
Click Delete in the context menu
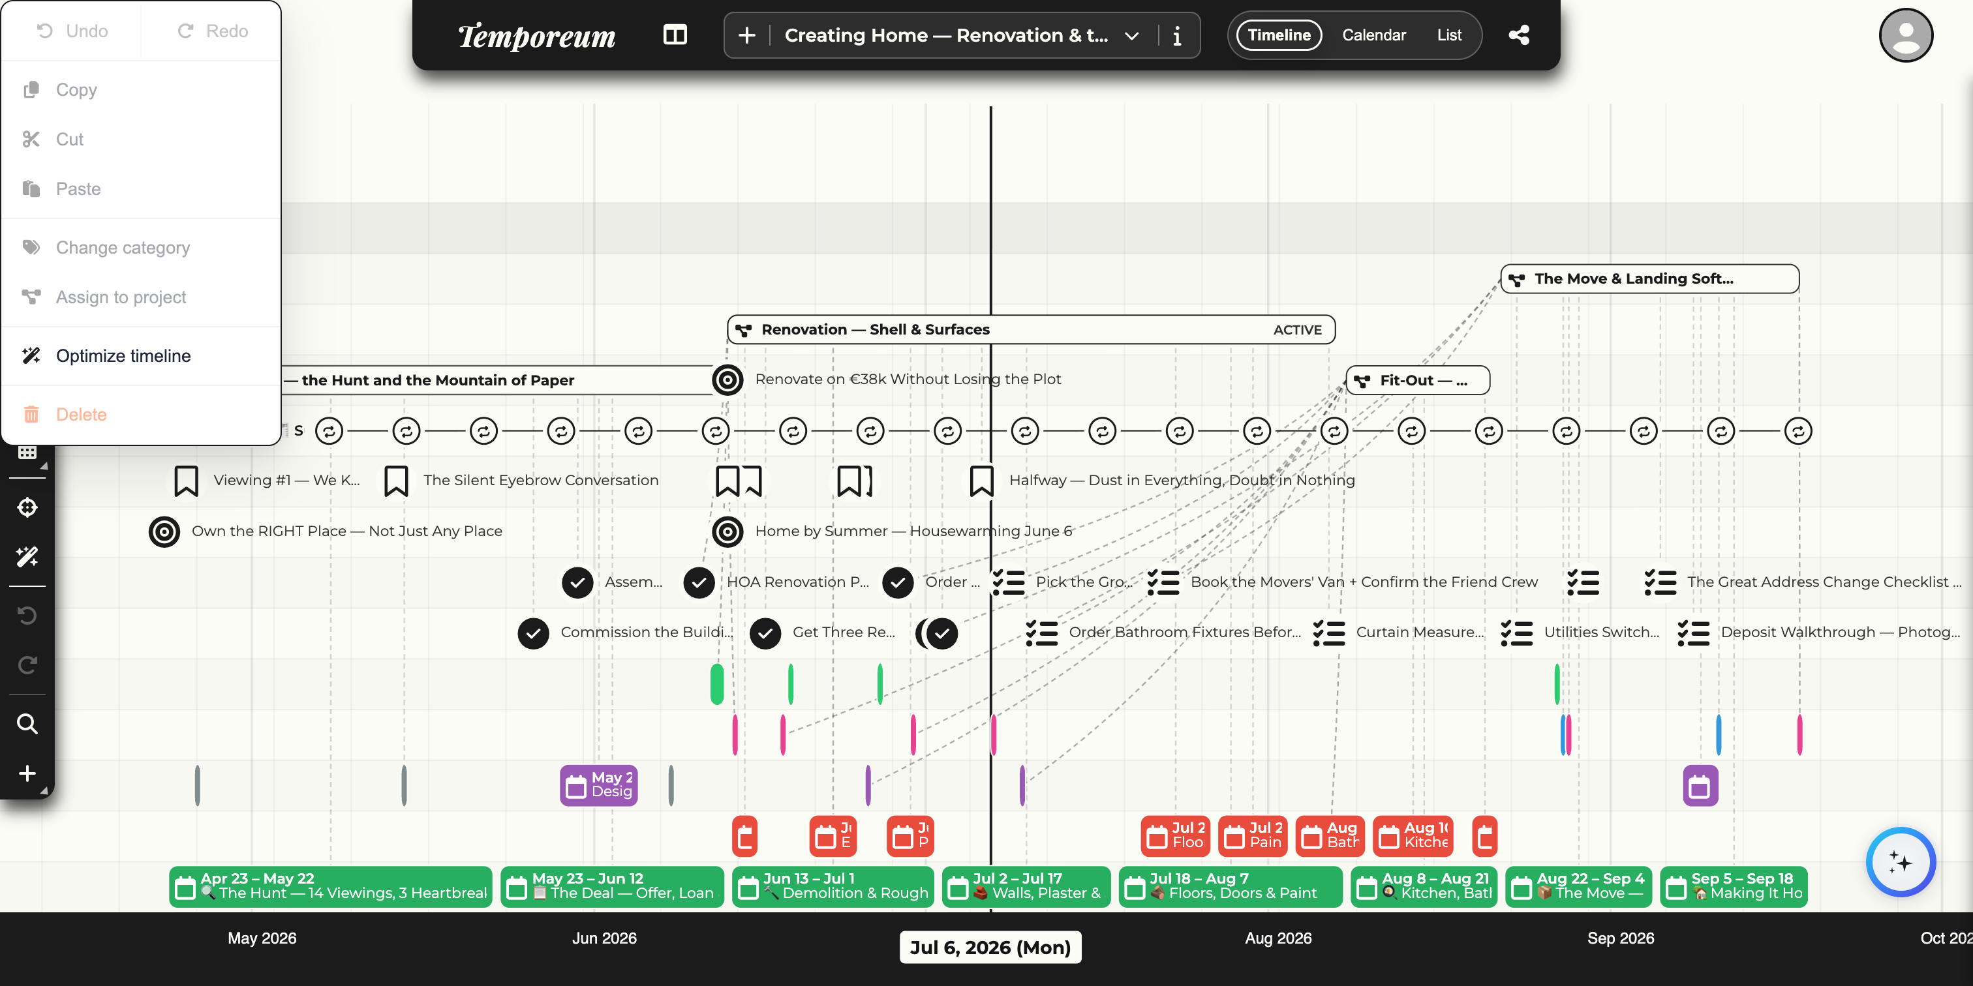(x=141, y=414)
